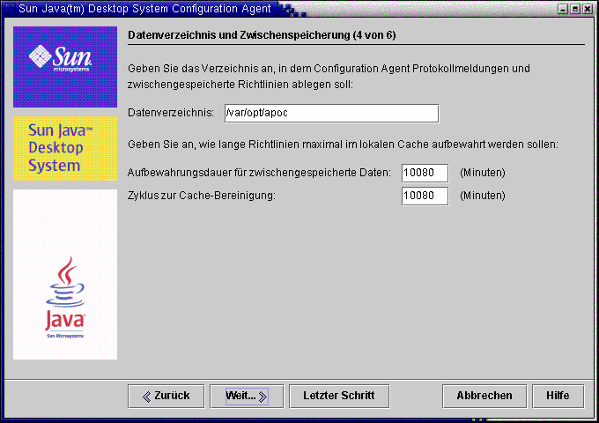The image size is (599, 423).
Task: Click '(Minuten)' beside Aufbewahrungsdauer field
Action: (x=483, y=173)
